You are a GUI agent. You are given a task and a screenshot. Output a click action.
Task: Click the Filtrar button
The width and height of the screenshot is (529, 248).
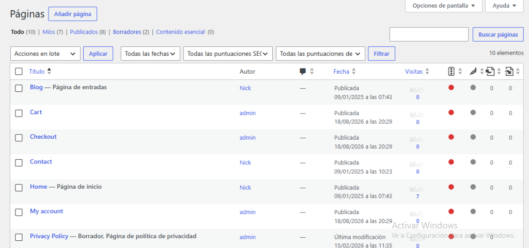(382, 54)
